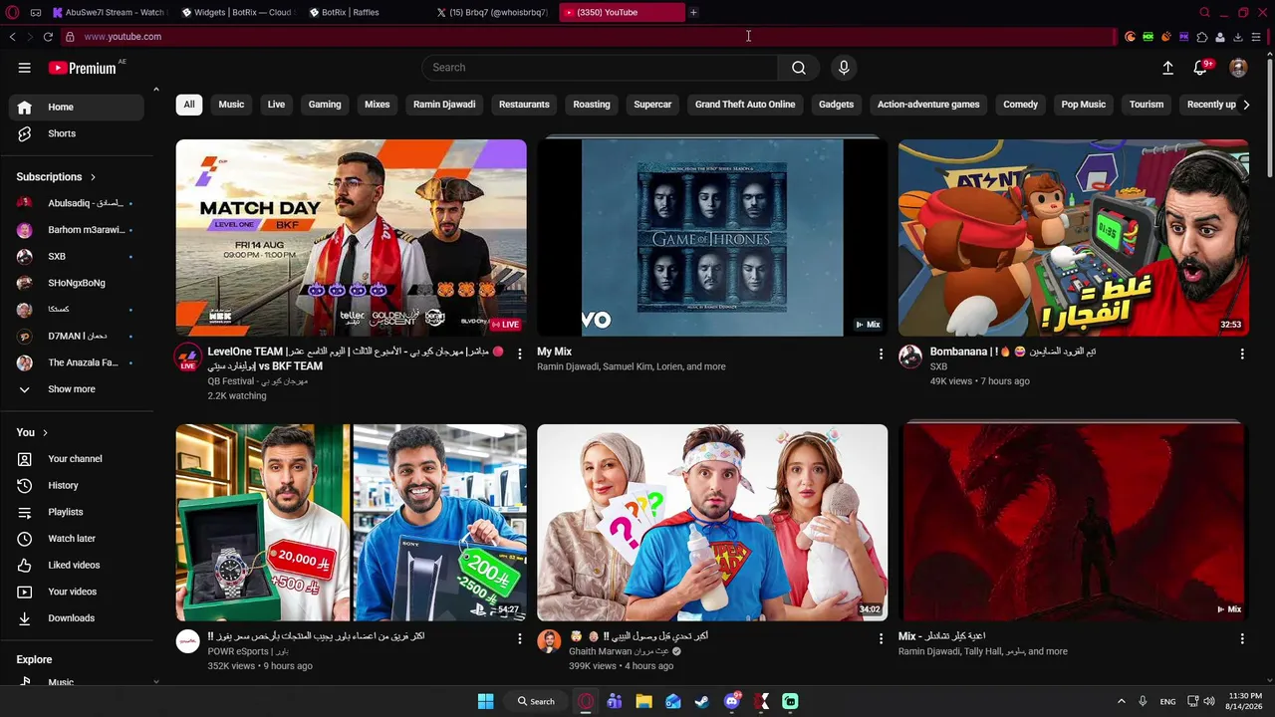Open History in the sidebar

(x=78, y=486)
